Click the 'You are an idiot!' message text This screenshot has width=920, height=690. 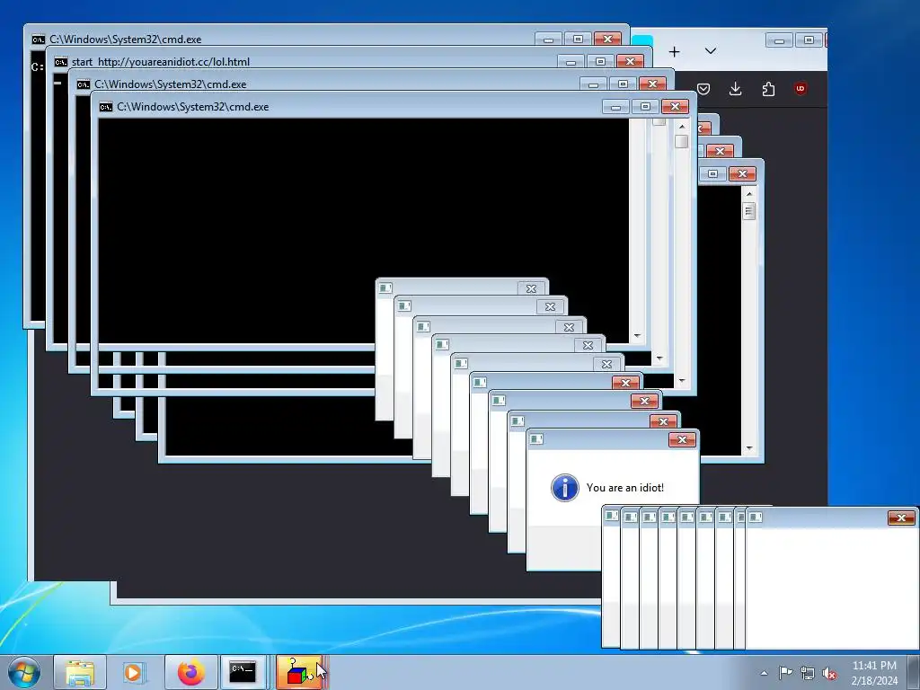click(625, 488)
